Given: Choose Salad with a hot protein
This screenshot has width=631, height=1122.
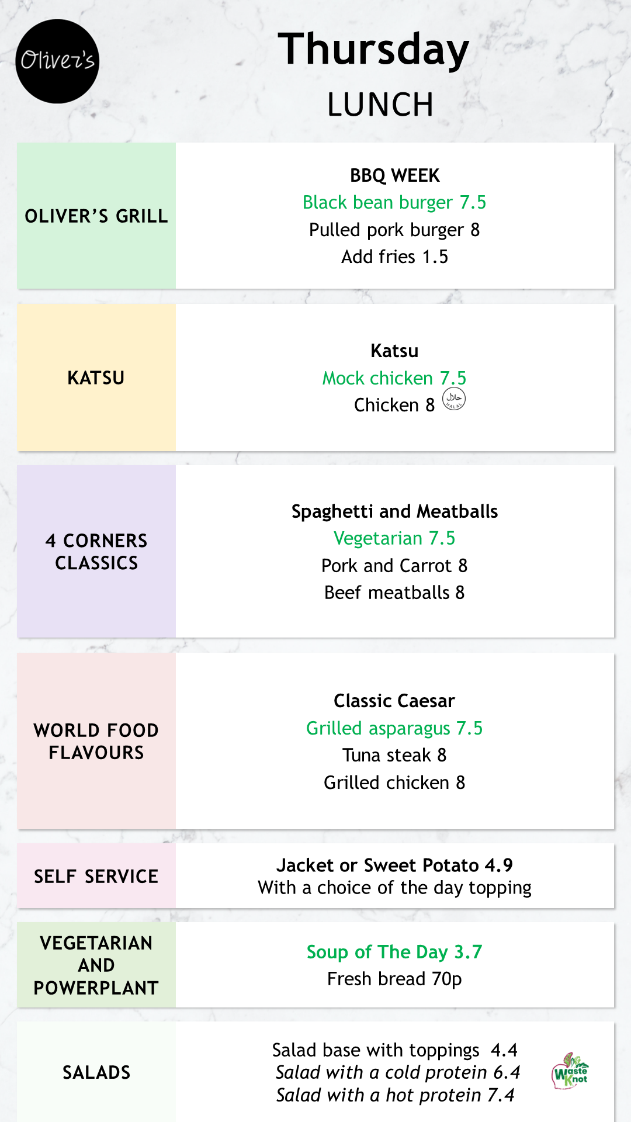Looking at the screenshot, I should (x=395, y=1095).
